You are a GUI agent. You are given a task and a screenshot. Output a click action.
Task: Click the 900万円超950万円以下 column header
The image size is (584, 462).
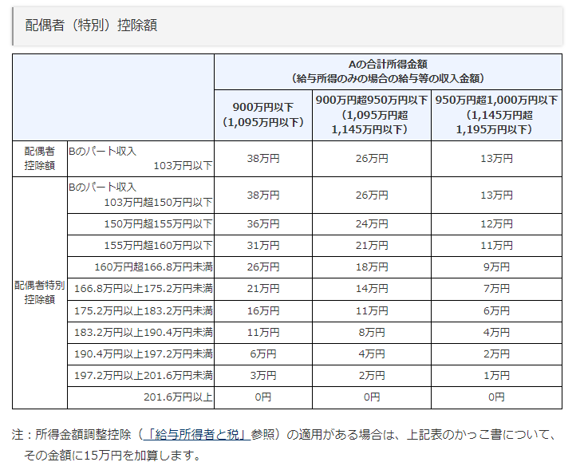[x=371, y=115]
